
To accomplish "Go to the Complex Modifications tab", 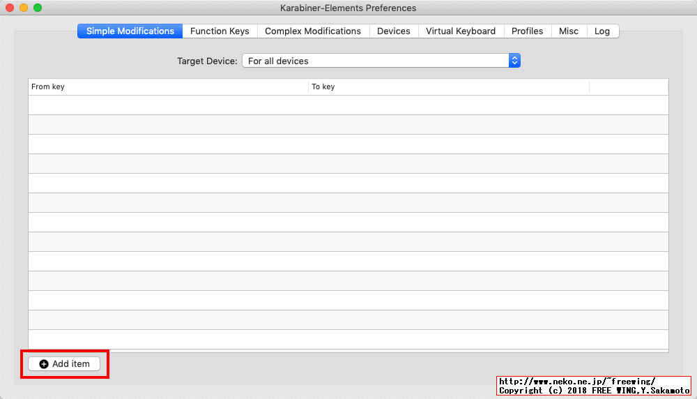I will point(313,31).
